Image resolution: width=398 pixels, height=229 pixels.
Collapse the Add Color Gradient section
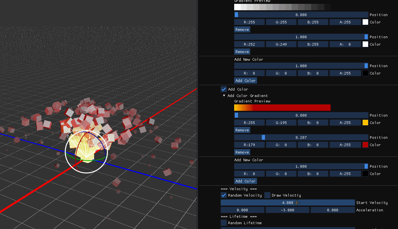click(x=224, y=96)
